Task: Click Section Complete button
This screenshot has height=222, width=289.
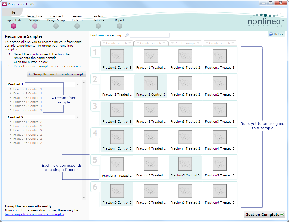Action: 265,214
